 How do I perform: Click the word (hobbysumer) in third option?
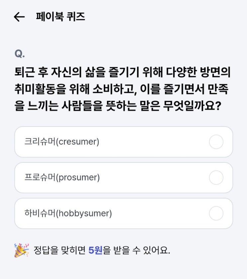pos(84,213)
